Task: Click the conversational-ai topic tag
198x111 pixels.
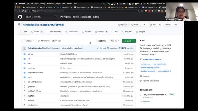Action: tap(165, 71)
